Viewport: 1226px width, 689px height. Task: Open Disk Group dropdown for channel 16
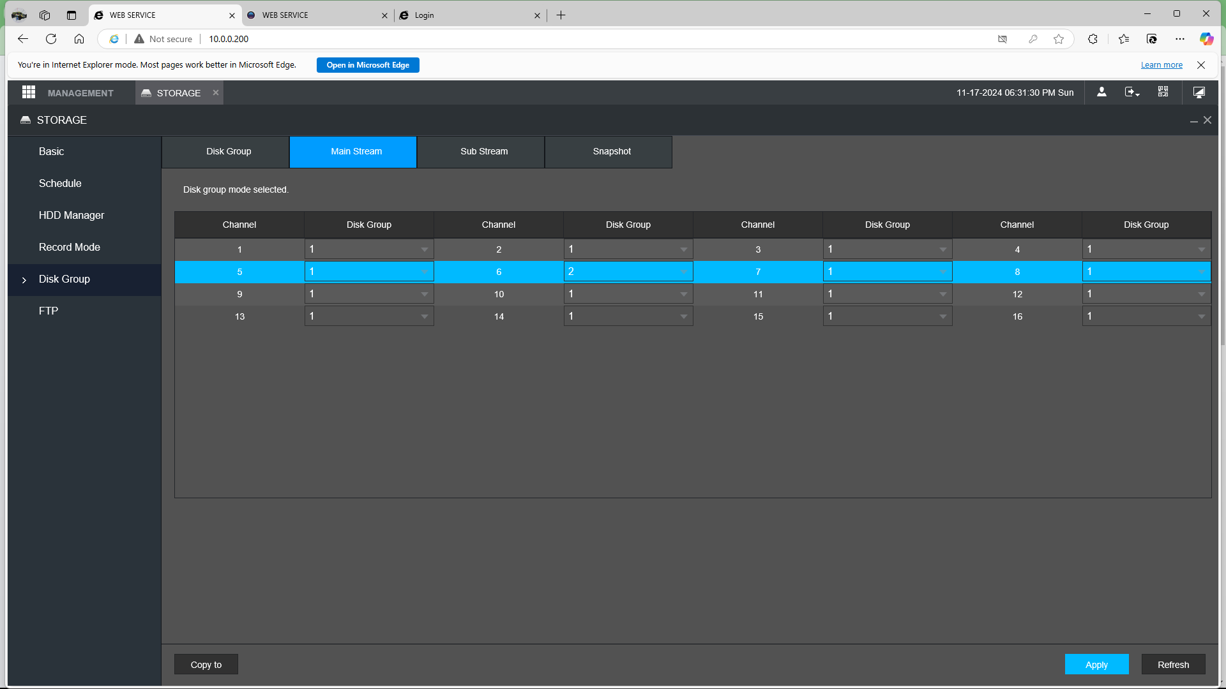coord(1146,316)
